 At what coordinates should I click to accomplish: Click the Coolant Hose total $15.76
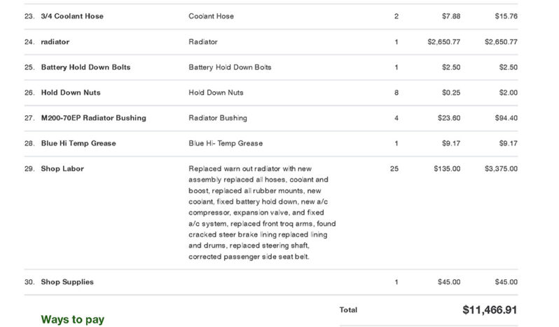point(506,16)
